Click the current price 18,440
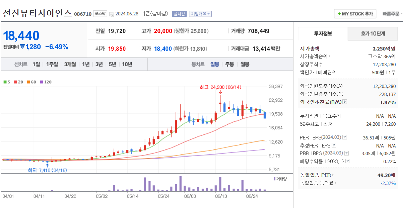This screenshot has height=208, width=403. (21, 35)
